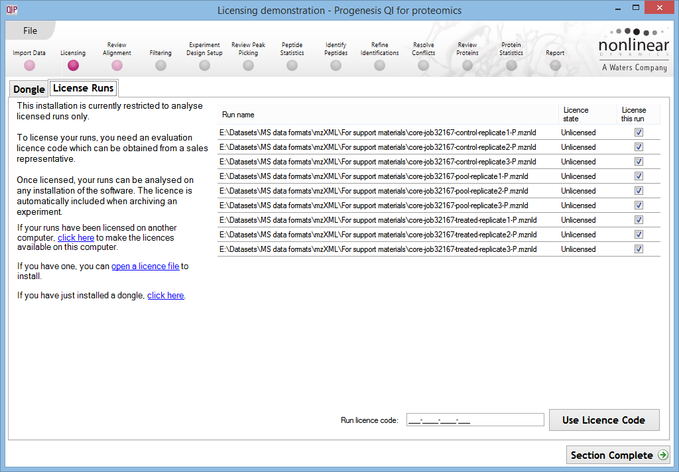The image size is (679, 472).
Task: Untick license checkbox for treated-replicate1-P run
Action: pos(639,220)
